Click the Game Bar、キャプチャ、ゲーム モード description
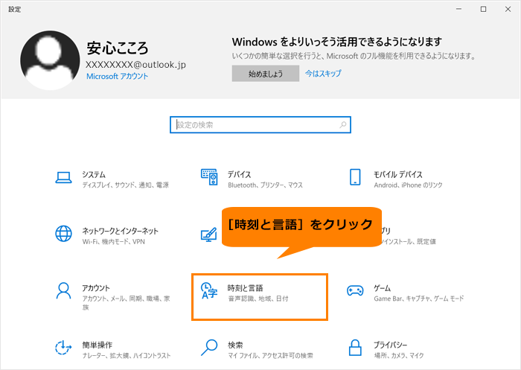 pos(418,299)
